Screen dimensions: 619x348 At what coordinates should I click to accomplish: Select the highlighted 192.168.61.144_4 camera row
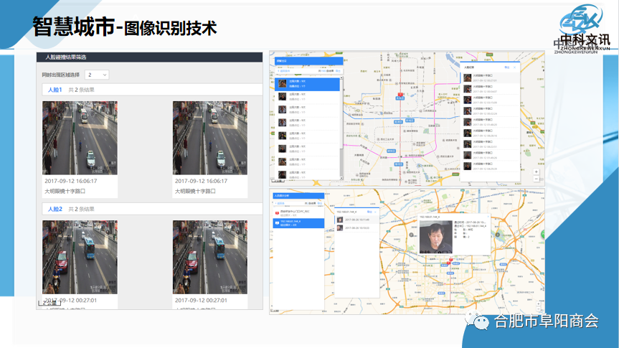click(298, 223)
